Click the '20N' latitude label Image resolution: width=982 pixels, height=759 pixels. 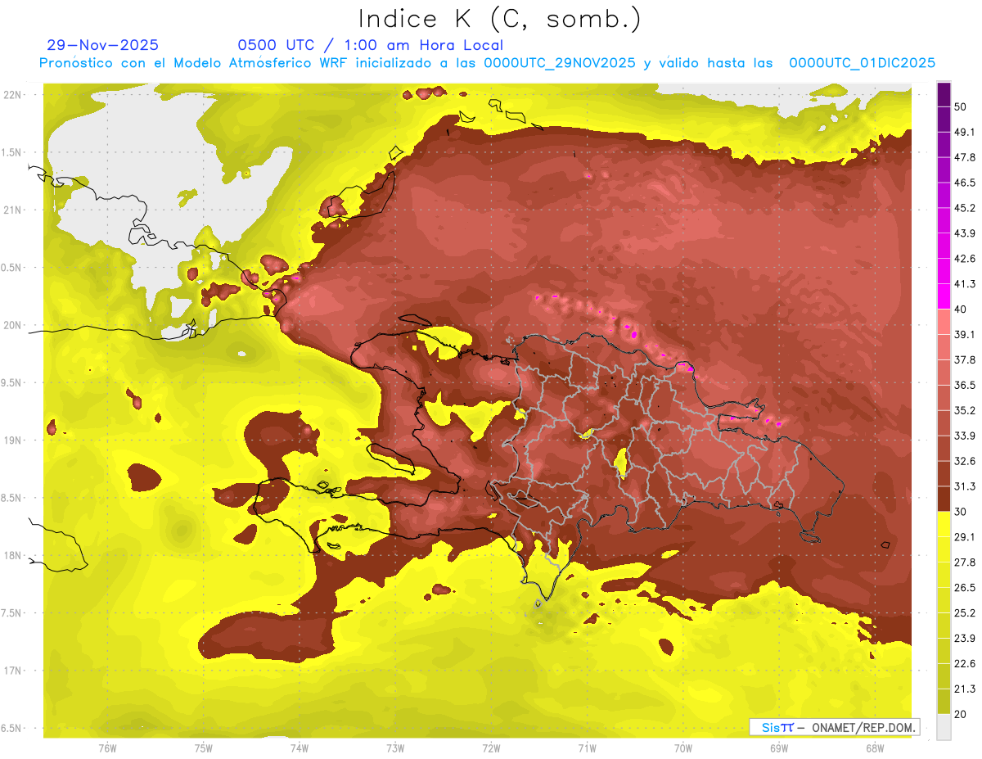[12, 325]
